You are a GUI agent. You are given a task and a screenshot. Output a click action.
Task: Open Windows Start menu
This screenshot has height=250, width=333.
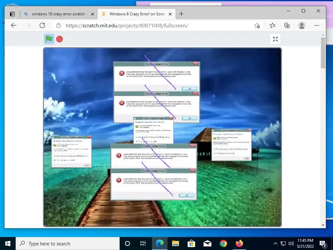point(8,243)
